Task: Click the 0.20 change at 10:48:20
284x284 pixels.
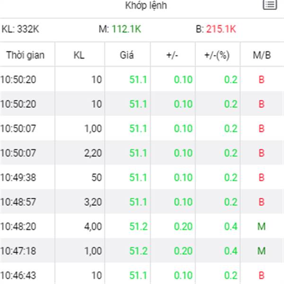Action: [x=183, y=226]
